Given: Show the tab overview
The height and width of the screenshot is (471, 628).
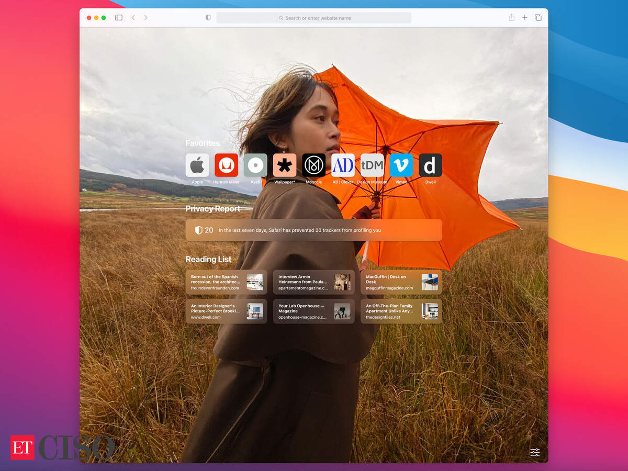Looking at the screenshot, I should click(538, 18).
